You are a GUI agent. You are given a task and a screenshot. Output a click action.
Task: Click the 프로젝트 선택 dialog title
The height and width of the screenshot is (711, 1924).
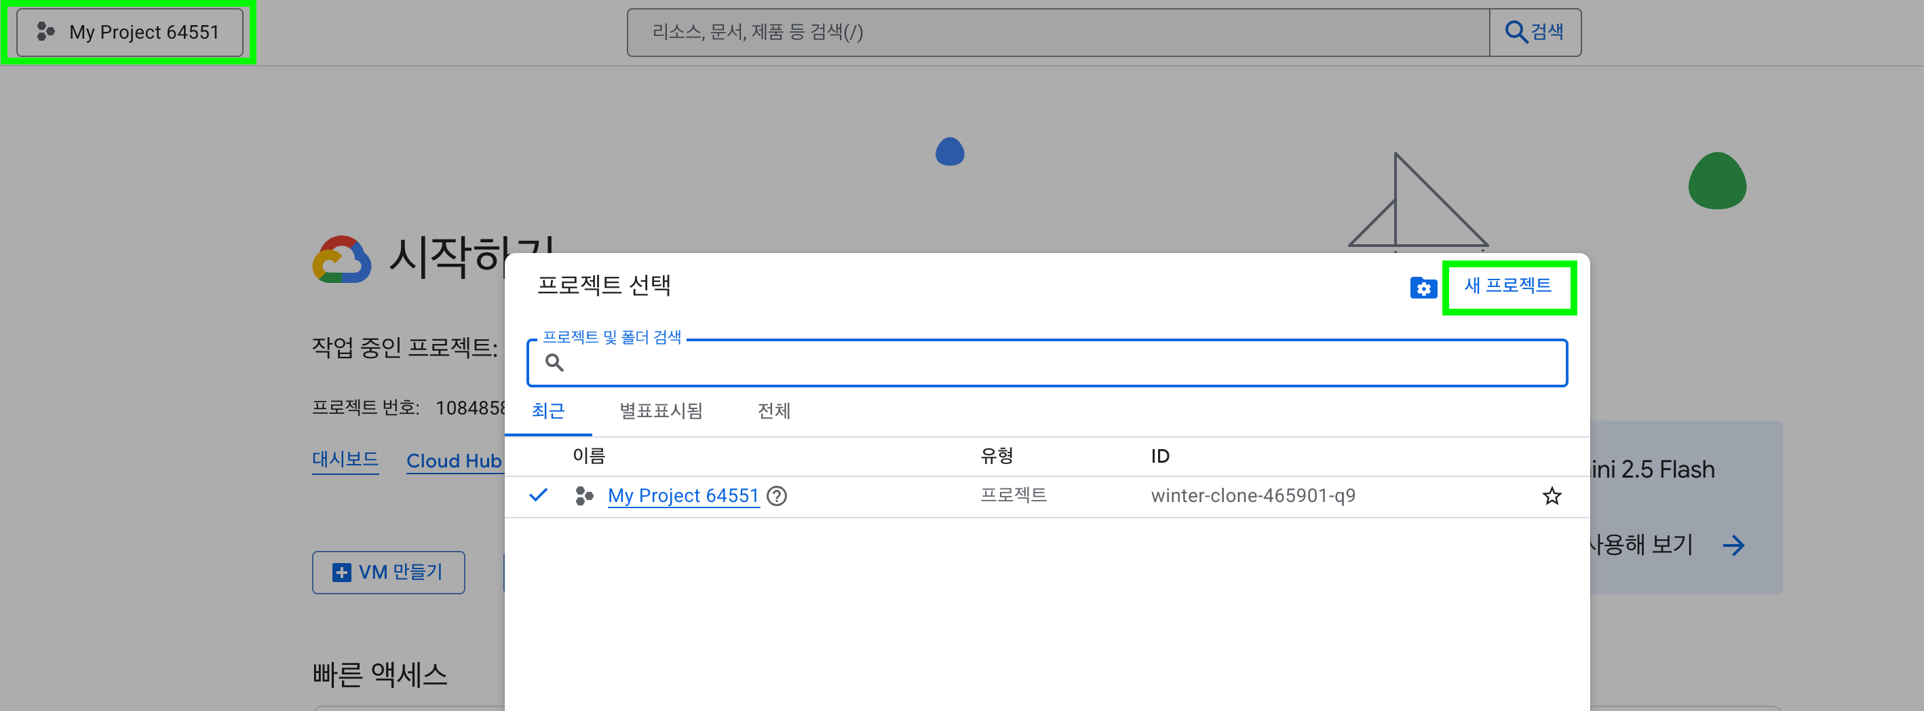tap(604, 286)
